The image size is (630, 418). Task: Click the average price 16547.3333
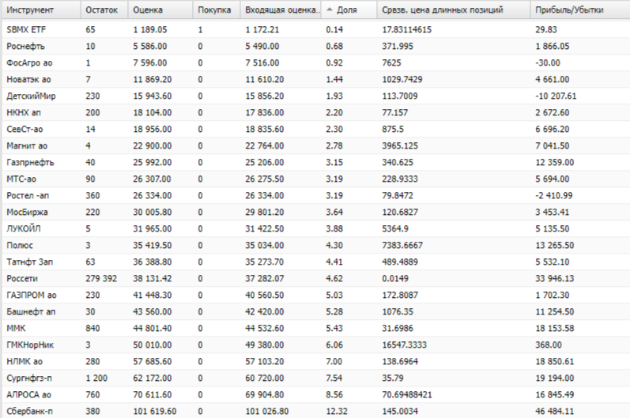tap(404, 345)
